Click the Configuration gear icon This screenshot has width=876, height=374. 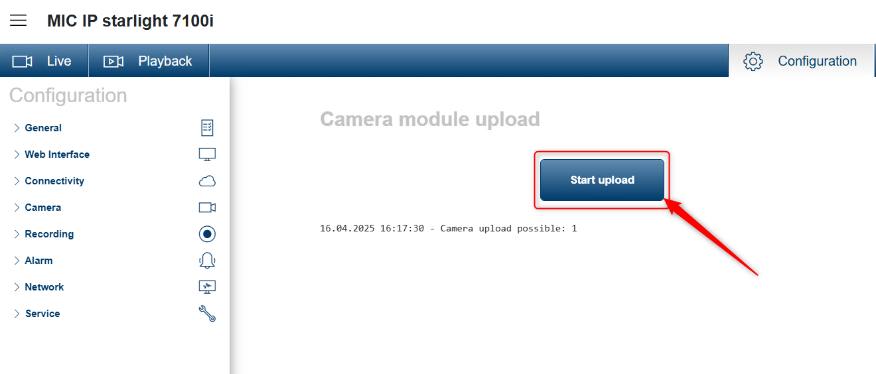pos(753,61)
